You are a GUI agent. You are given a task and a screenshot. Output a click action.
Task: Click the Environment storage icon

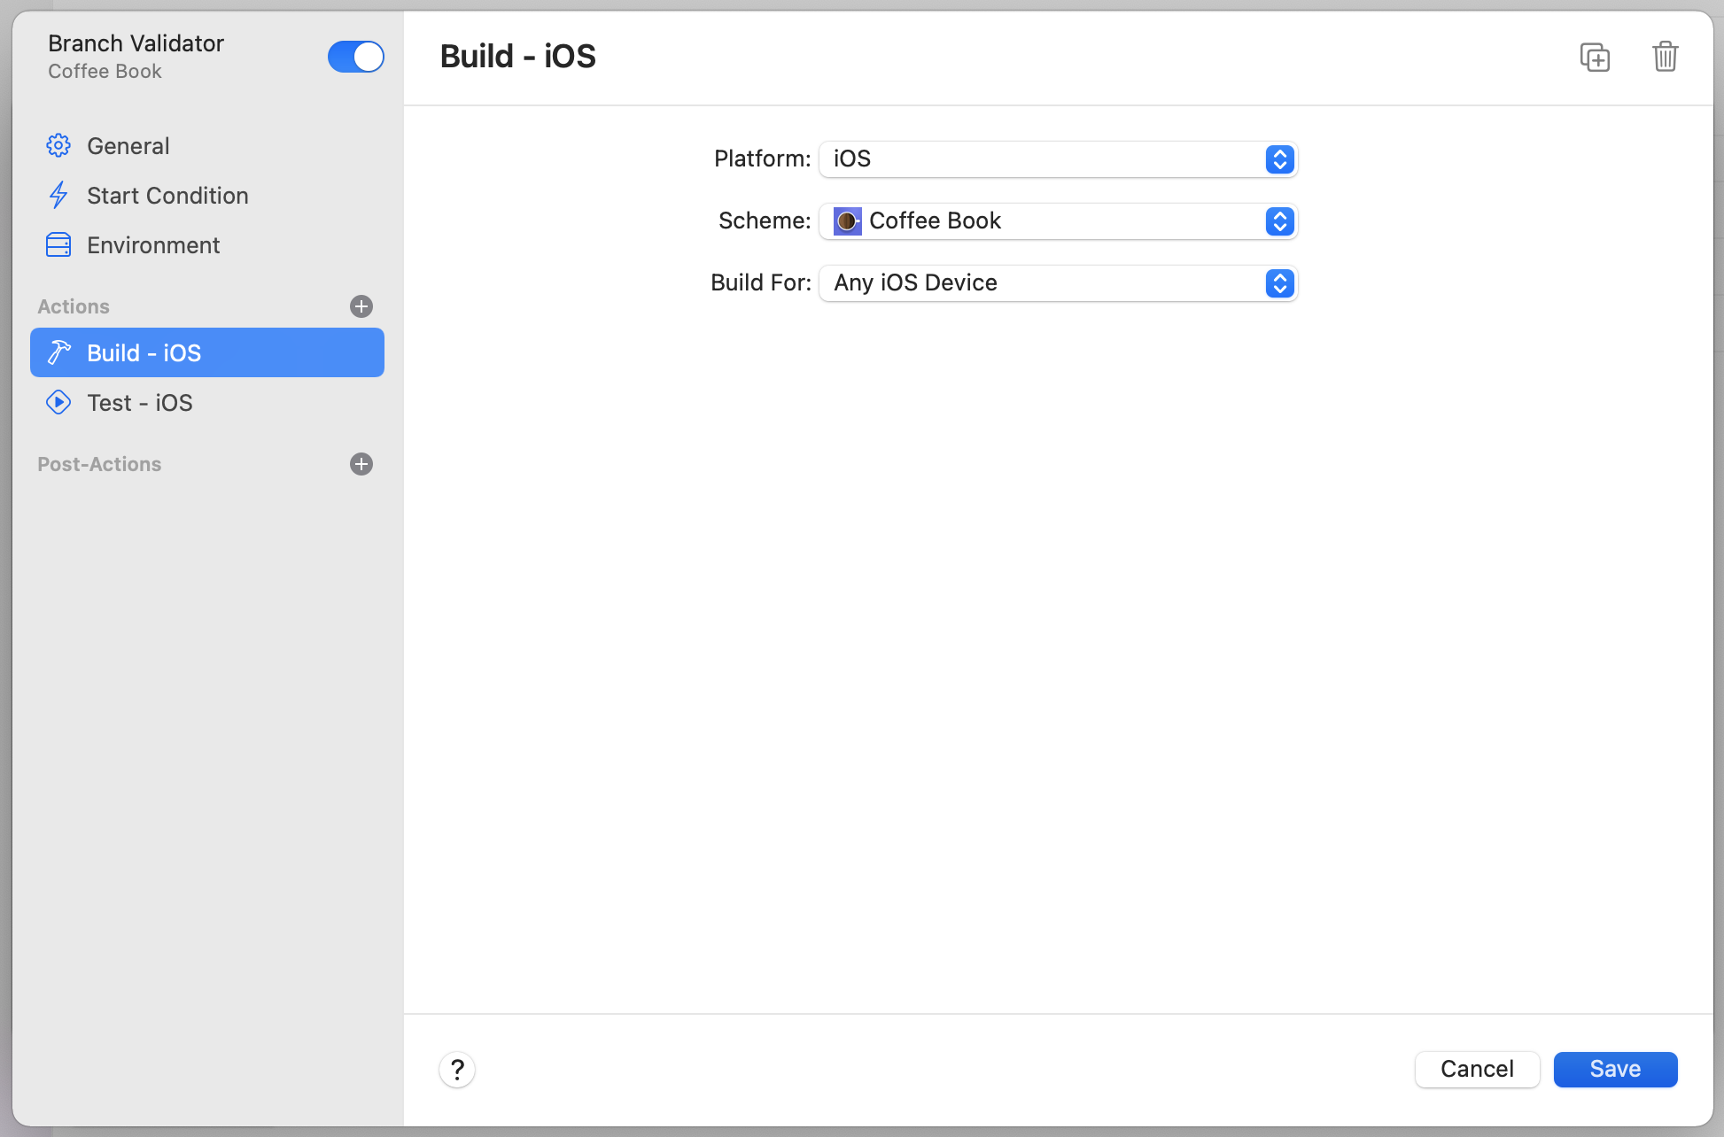click(x=58, y=245)
